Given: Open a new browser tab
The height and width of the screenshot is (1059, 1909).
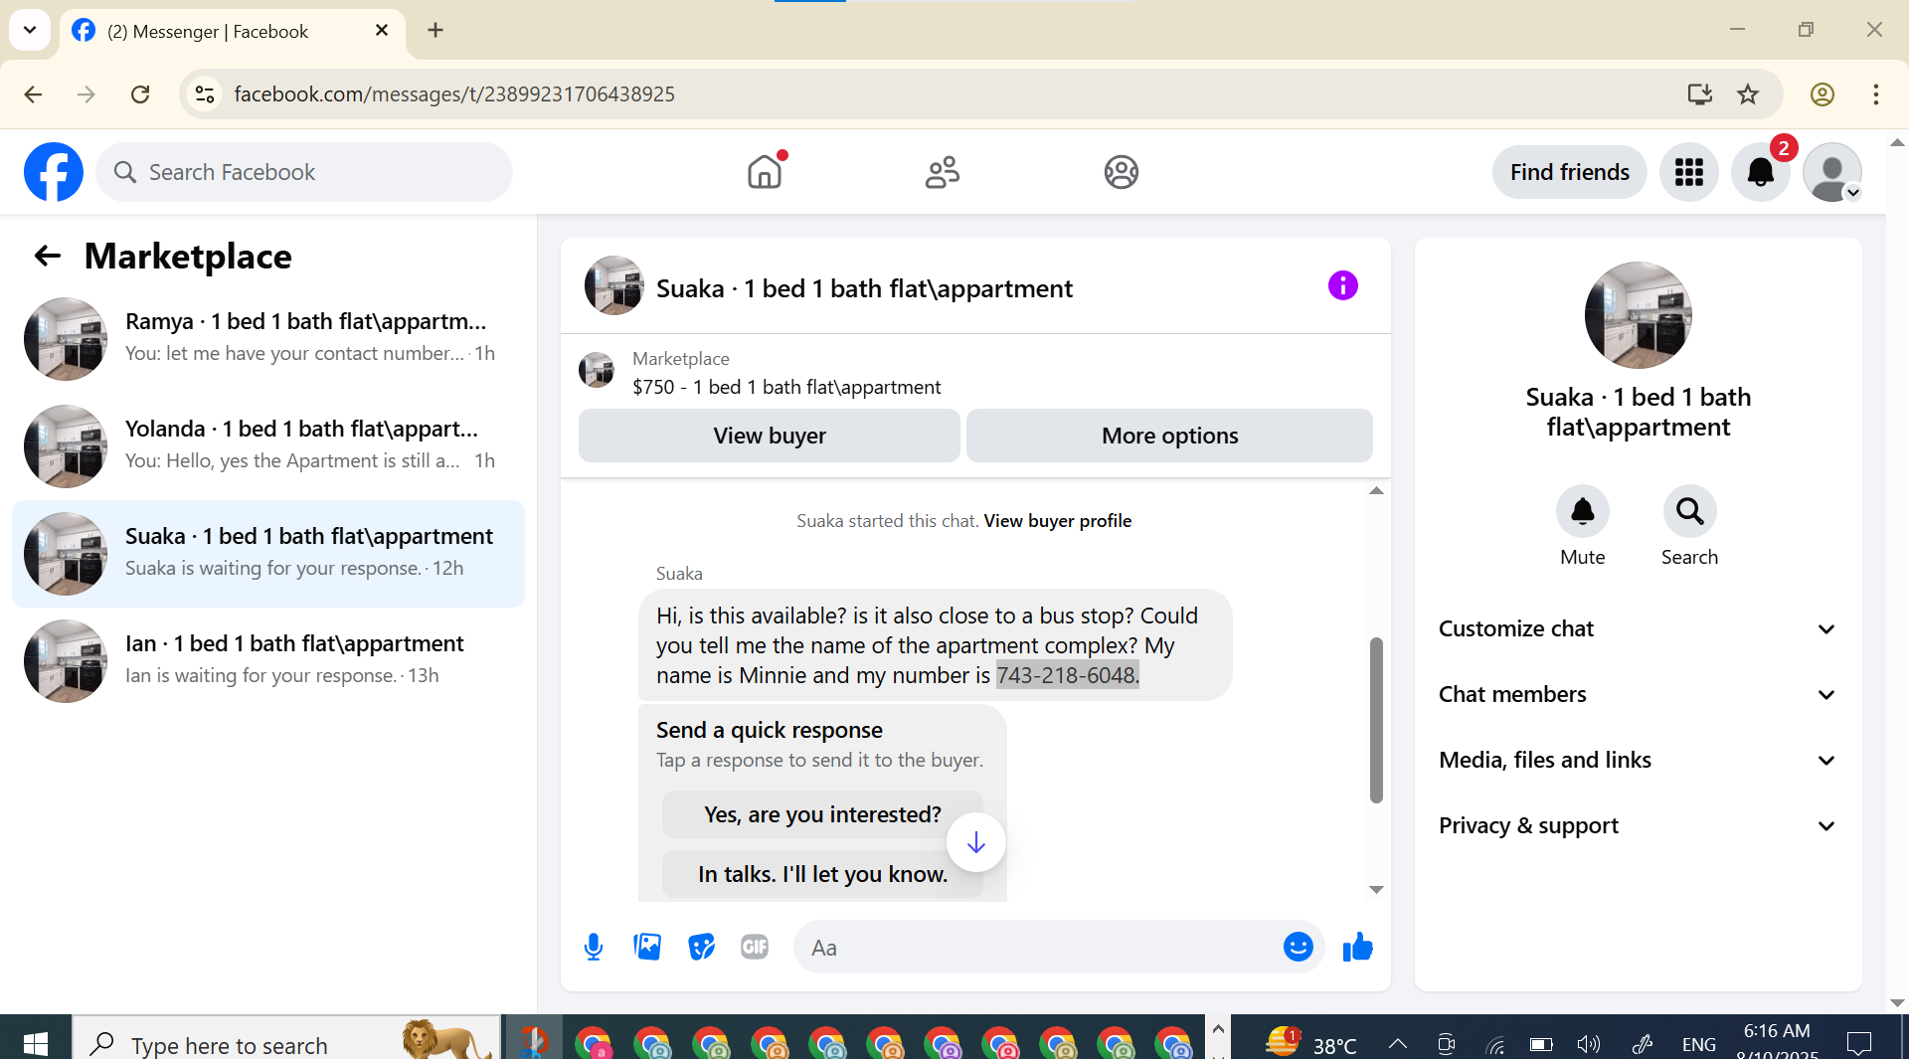Looking at the screenshot, I should click(x=435, y=31).
